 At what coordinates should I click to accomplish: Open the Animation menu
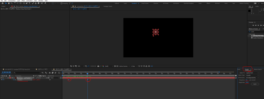29,1
